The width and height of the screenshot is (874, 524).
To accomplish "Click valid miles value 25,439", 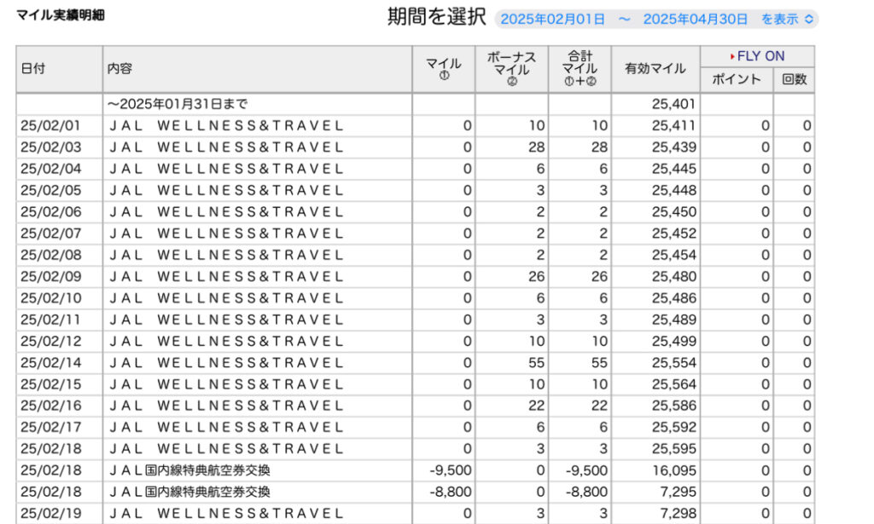I will point(674,147).
